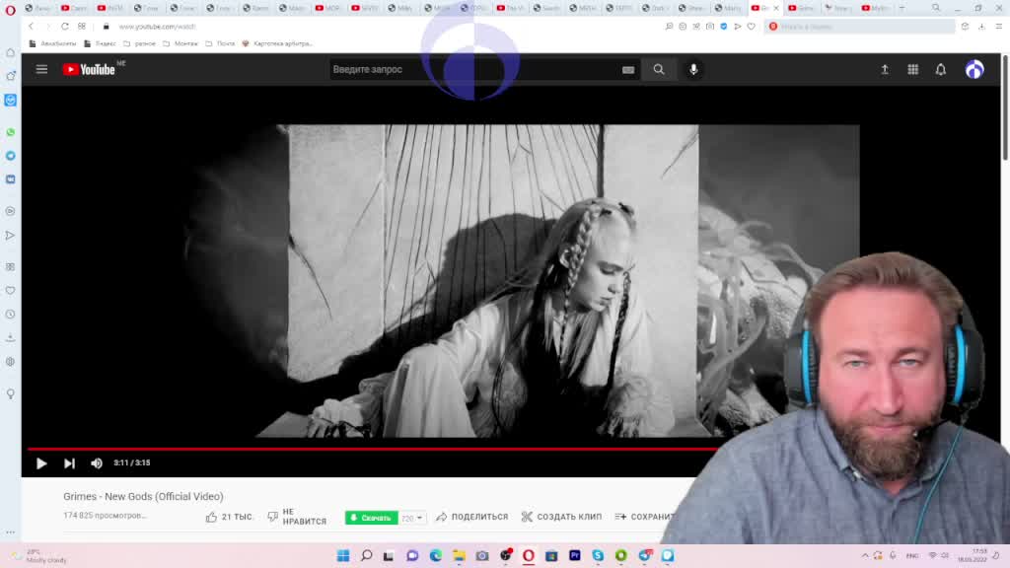Open a new tab with plus
1010x568 pixels.
[x=902, y=8]
